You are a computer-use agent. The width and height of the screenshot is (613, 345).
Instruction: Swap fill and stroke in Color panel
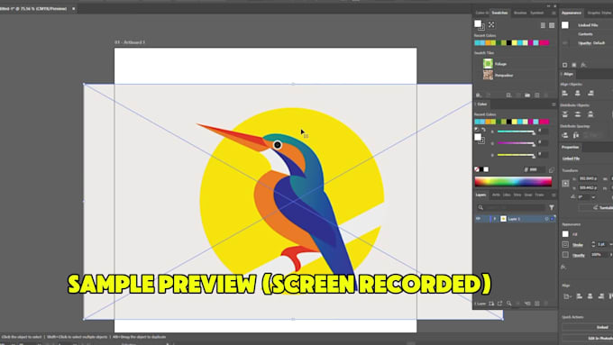point(483,130)
